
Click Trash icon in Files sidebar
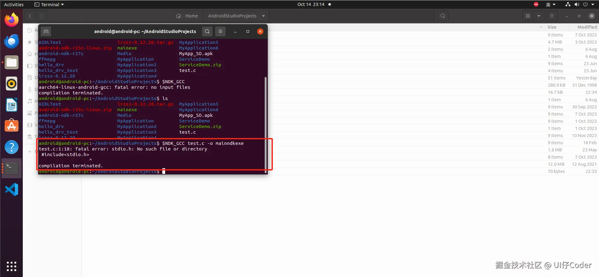(x=30, y=137)
